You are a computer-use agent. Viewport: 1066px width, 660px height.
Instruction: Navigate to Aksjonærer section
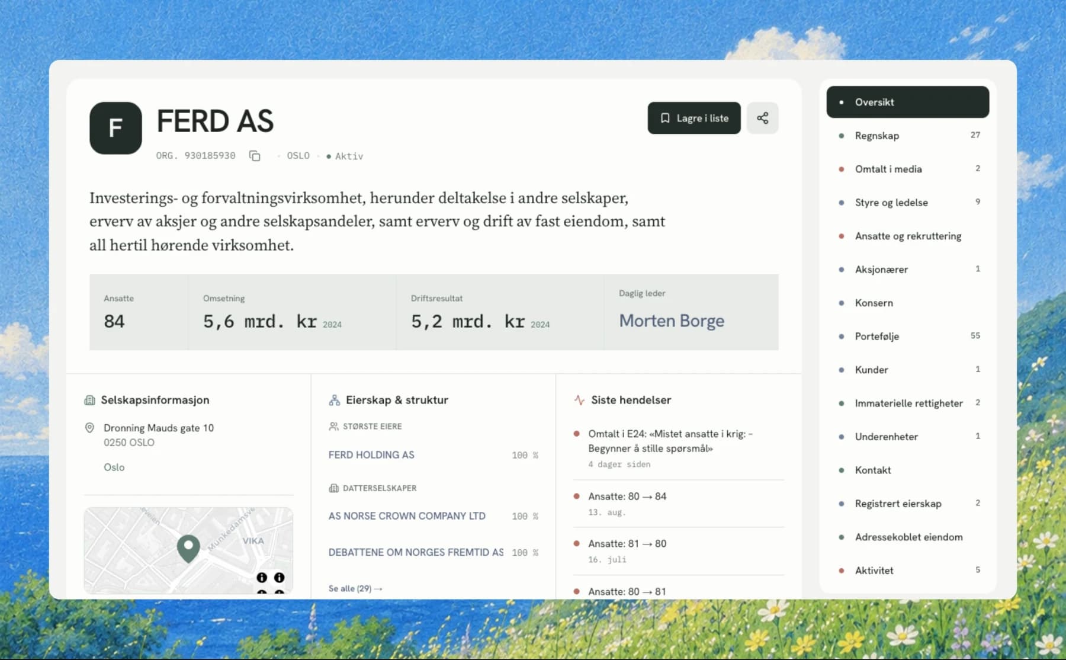908,270
